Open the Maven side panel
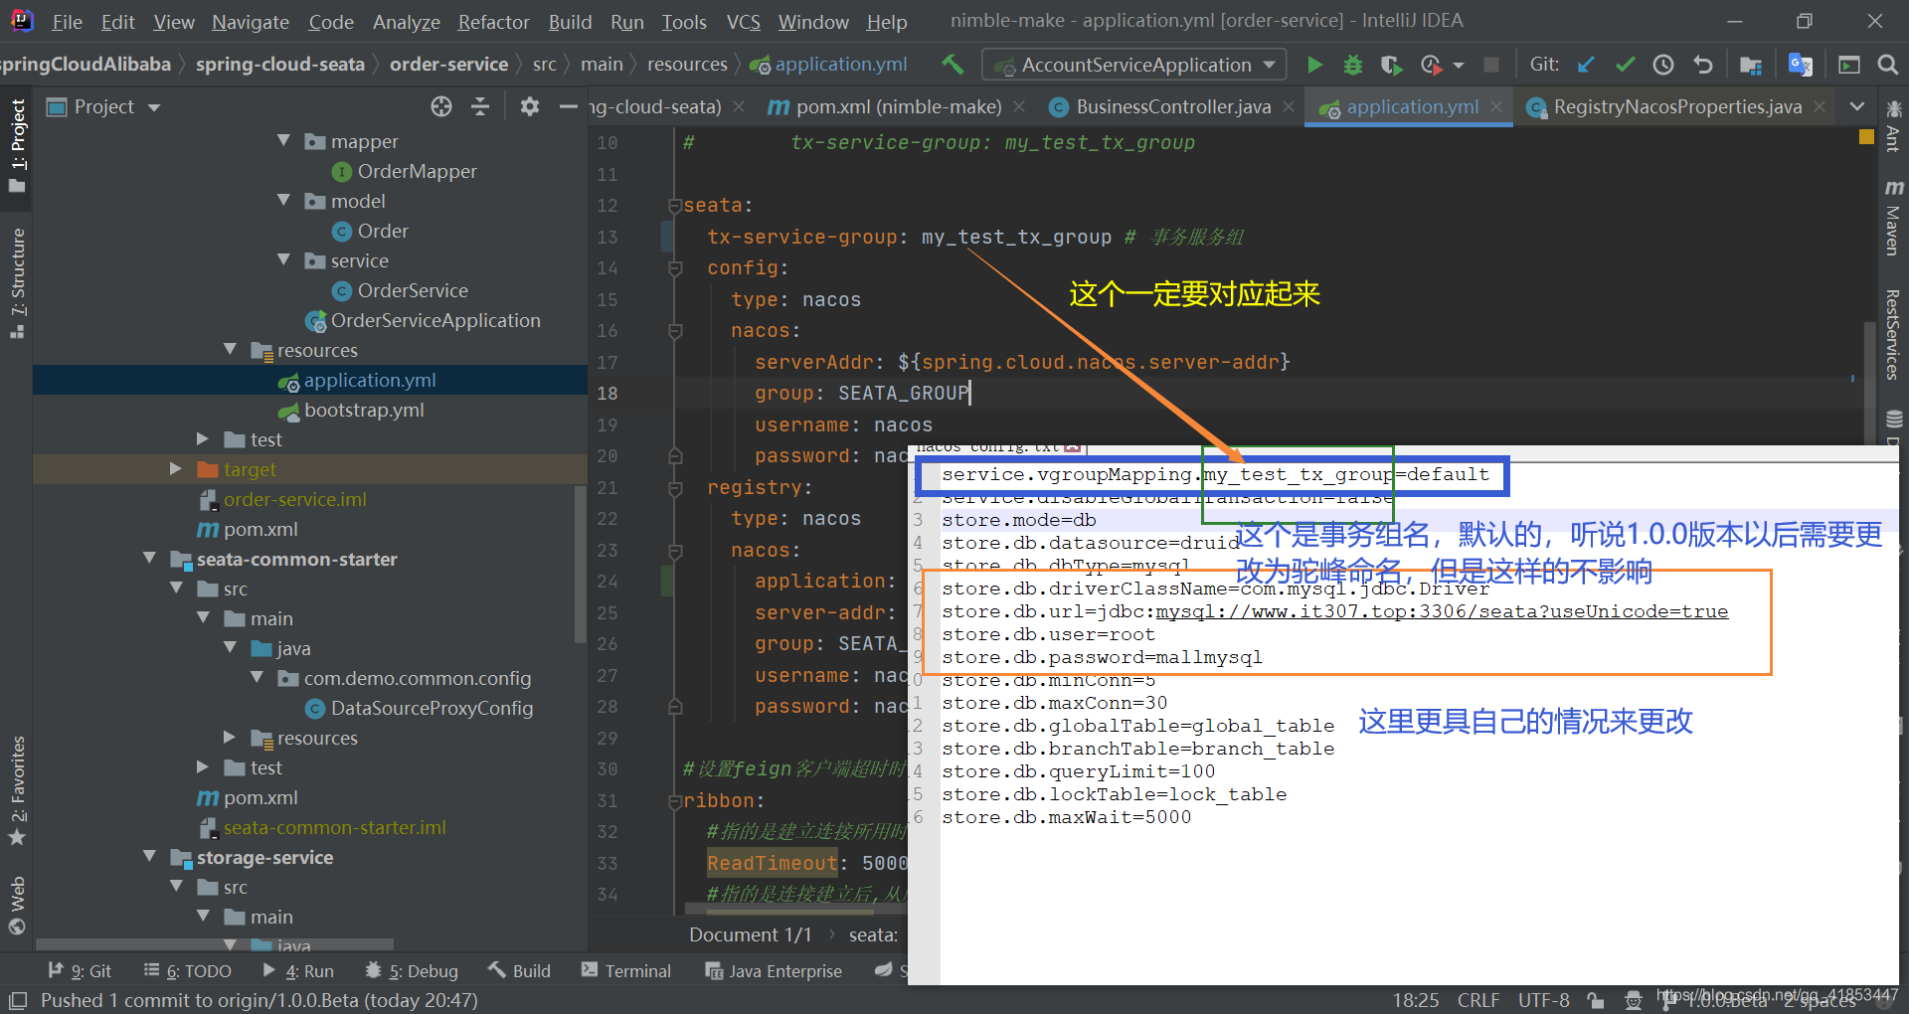This screenshot has width=1909, height=1014. tap(1893, 217)
